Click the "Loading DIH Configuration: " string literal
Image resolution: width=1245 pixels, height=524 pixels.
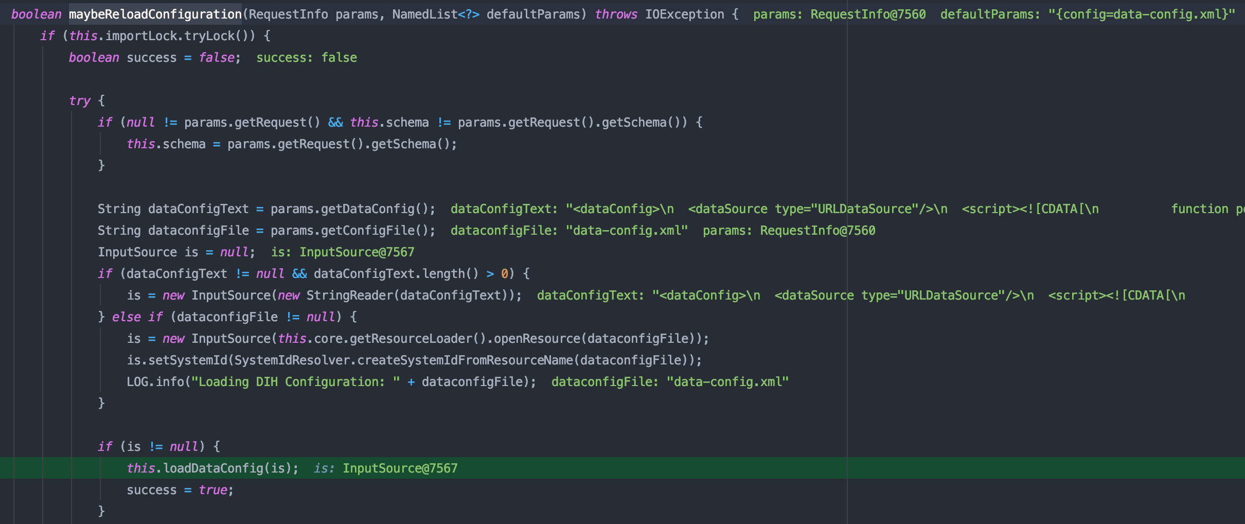coord(295,382)
